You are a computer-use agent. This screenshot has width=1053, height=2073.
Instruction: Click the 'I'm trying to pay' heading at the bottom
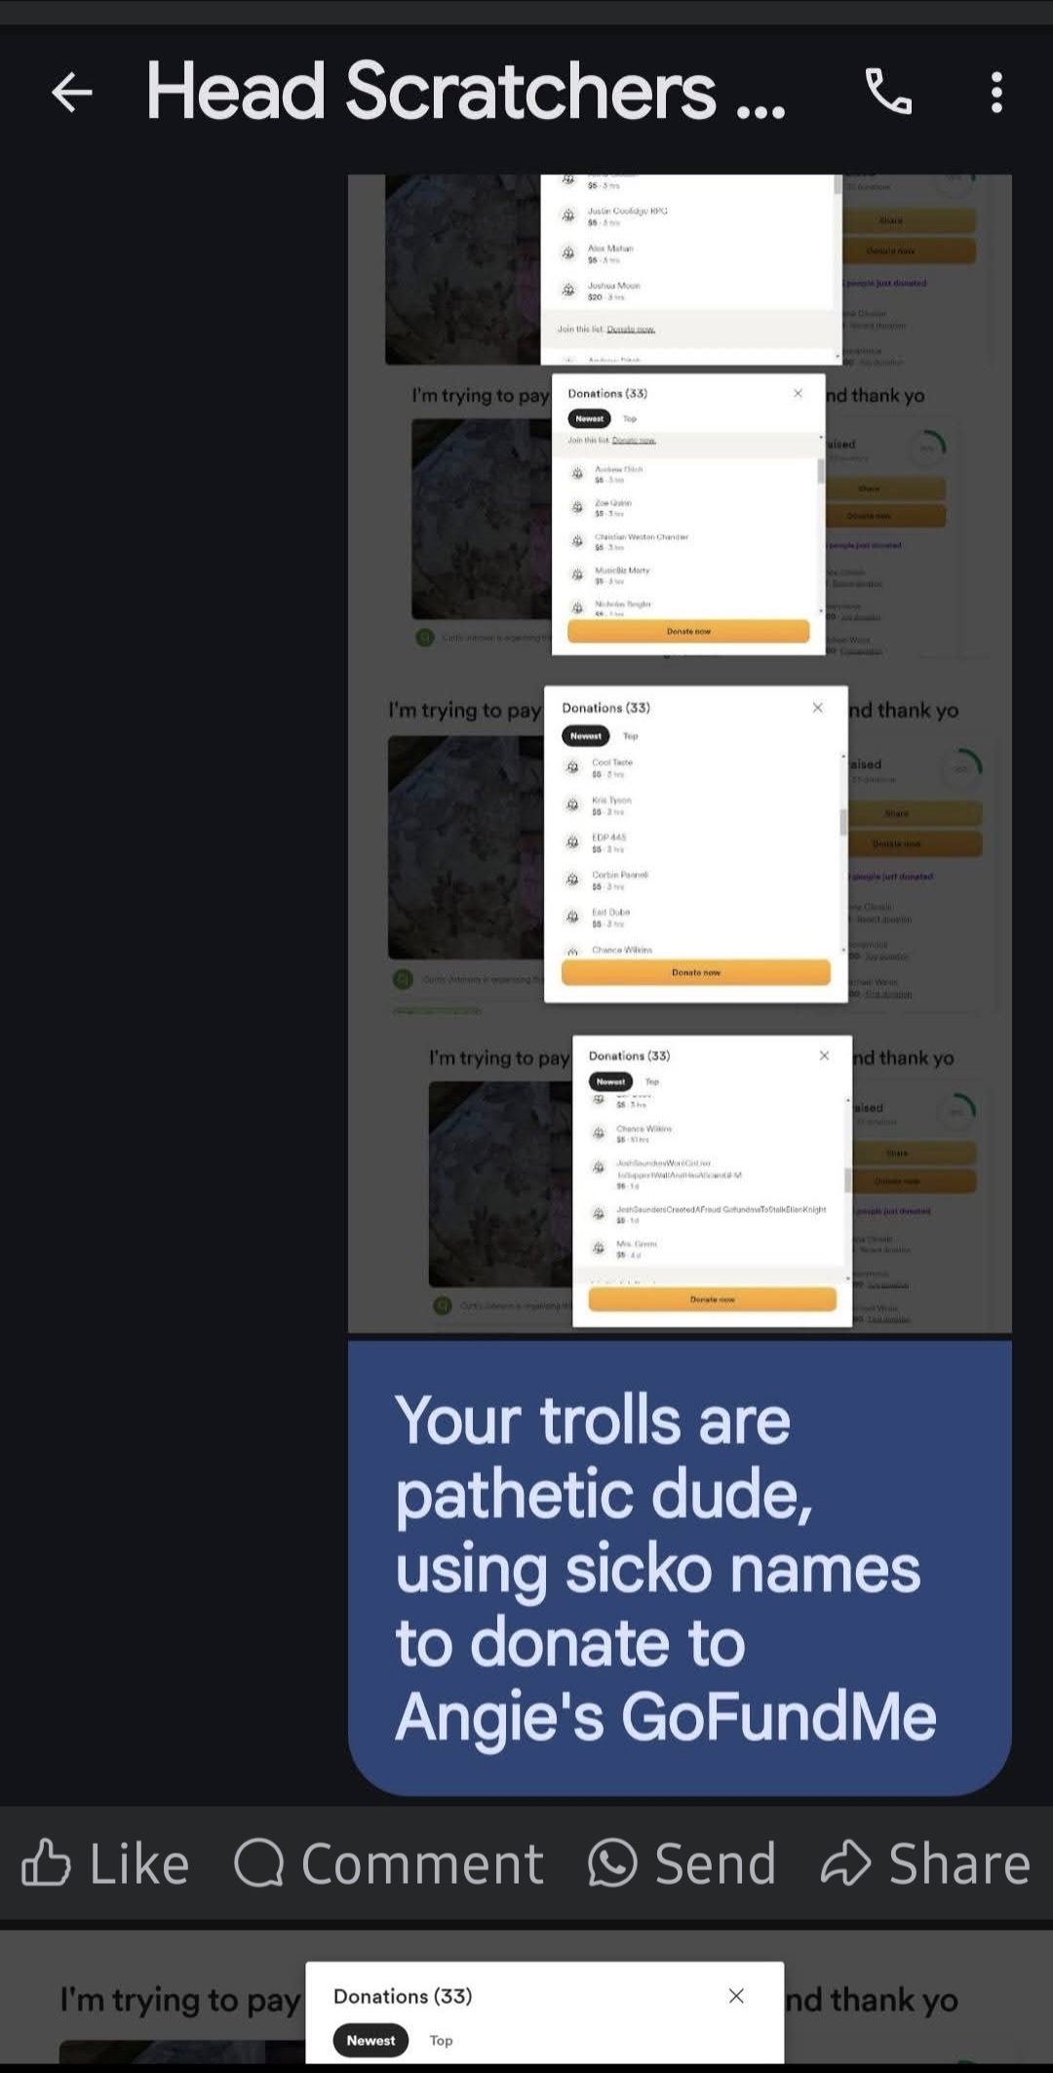[180, 2001]
